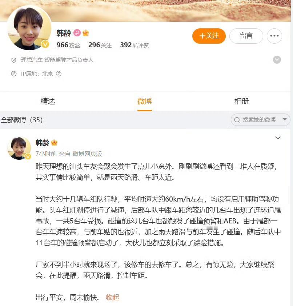Image resolution: width=293 pixels, height=306 pixels.
Task: Open the three-dot more options menu
Action: click(x=274, y=36)
